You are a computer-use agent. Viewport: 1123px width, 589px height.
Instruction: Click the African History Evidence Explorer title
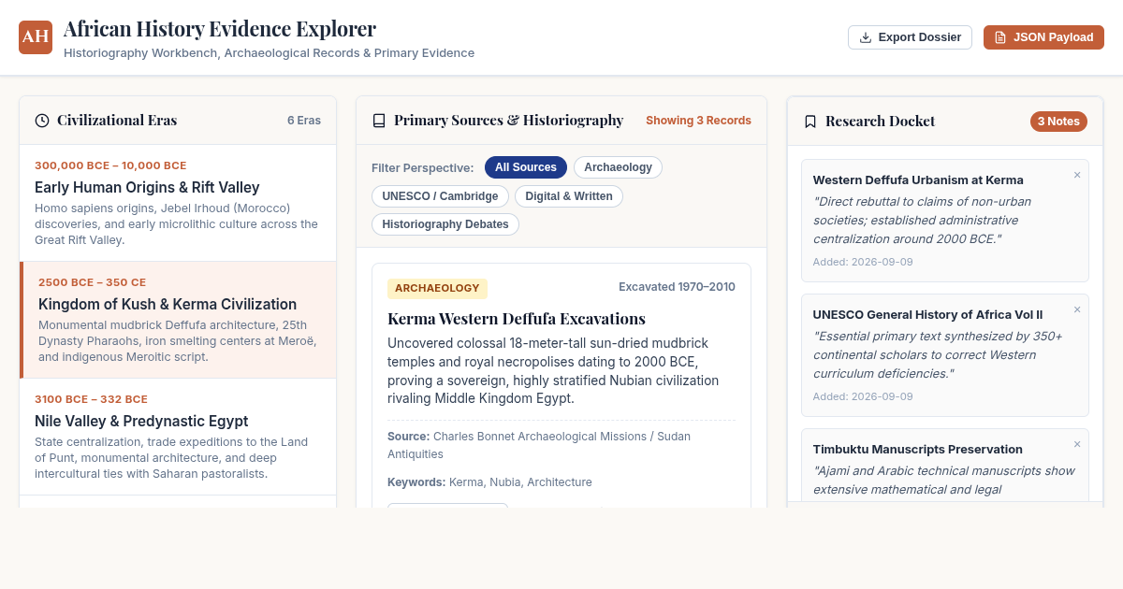pos(220,29)
